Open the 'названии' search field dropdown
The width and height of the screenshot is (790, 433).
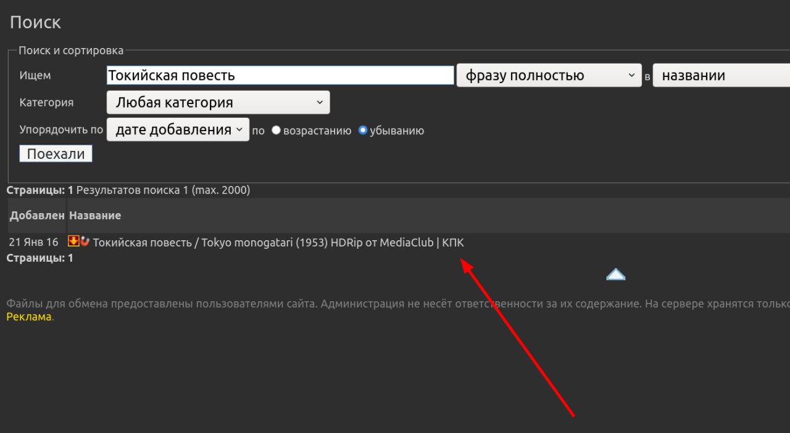click(721, 76)
